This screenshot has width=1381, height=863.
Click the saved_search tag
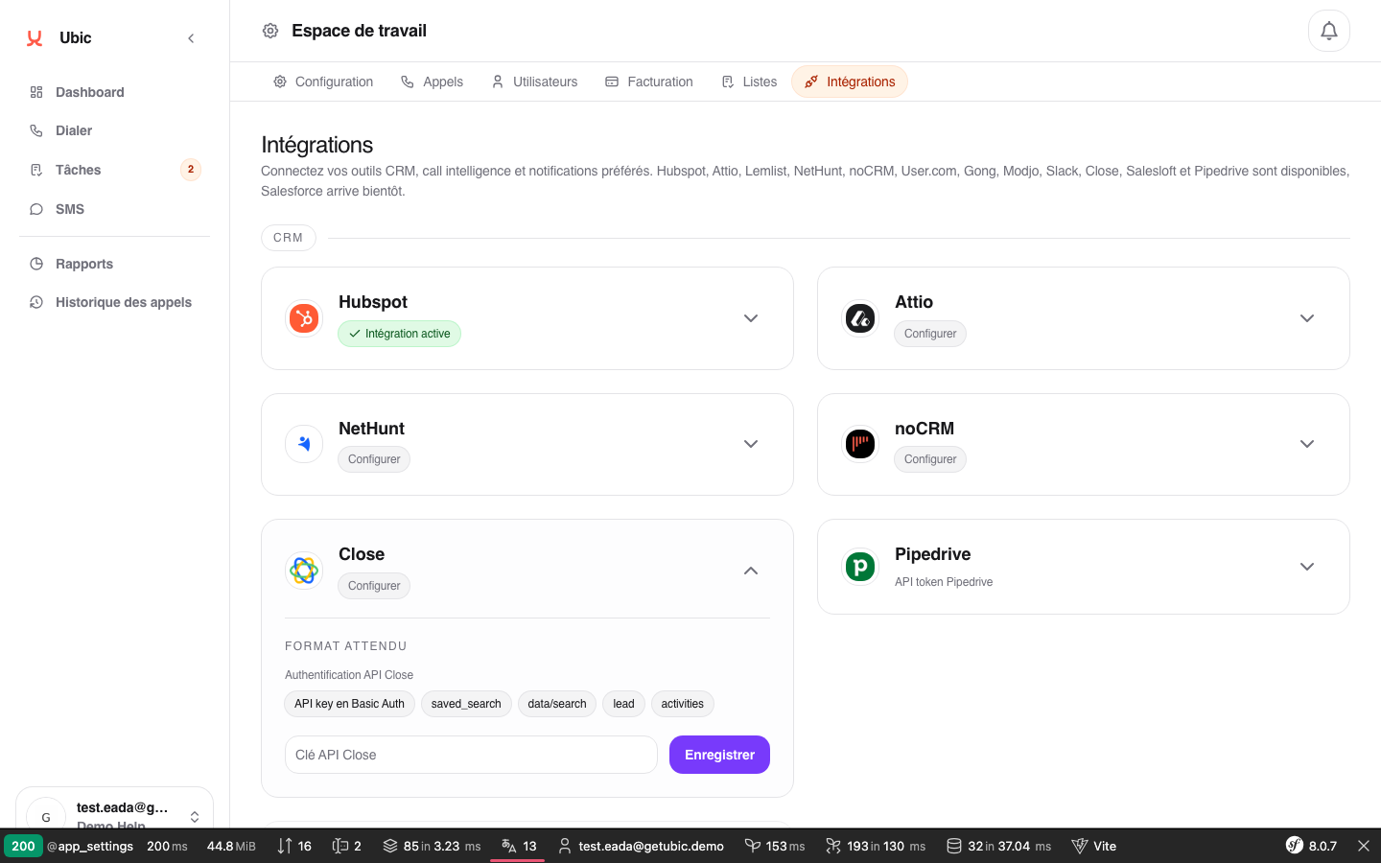[466, 704]
